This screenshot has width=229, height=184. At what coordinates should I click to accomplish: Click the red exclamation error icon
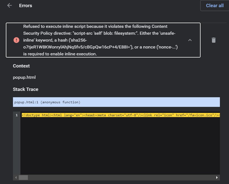16,40
